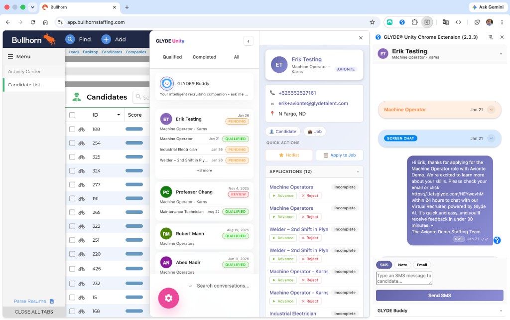This screenshot has height=320, width=510.
Task: Expand the Screen Chat conversation chevron
Action: click(x=491, y=139)
